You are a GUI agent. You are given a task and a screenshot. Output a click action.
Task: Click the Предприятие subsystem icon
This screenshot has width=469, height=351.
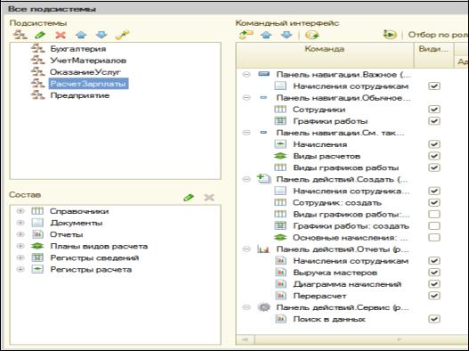point(37,95)
